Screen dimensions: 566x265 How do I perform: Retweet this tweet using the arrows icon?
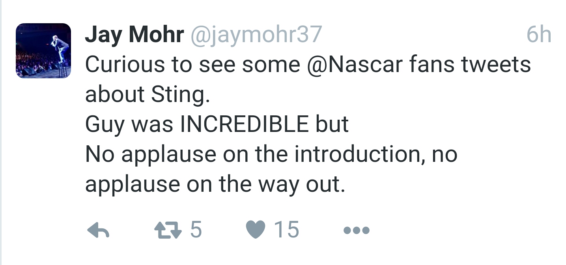(168, 230)
